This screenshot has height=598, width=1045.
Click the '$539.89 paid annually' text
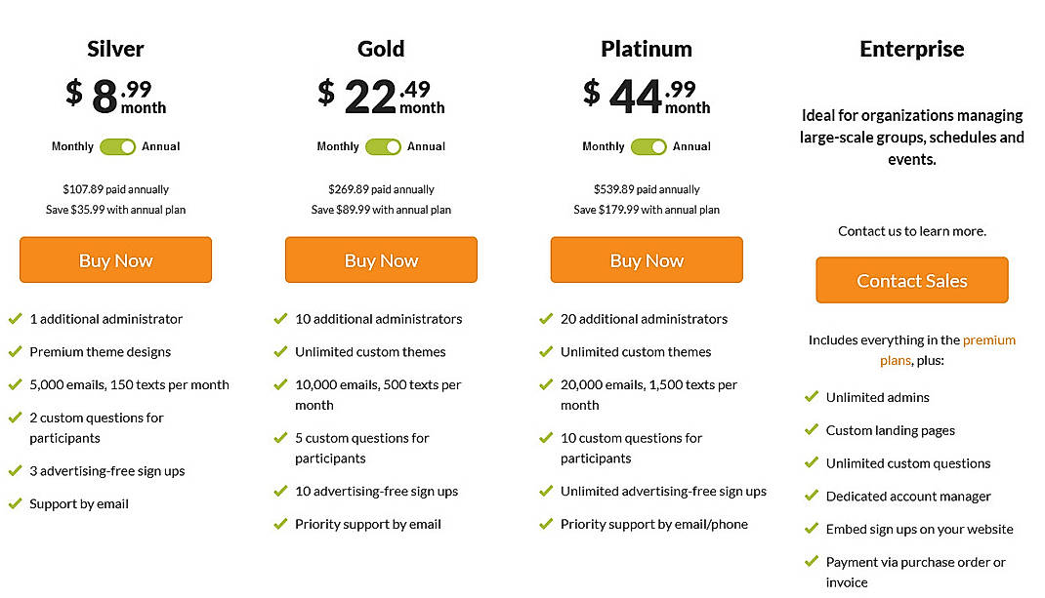point(647,188)
